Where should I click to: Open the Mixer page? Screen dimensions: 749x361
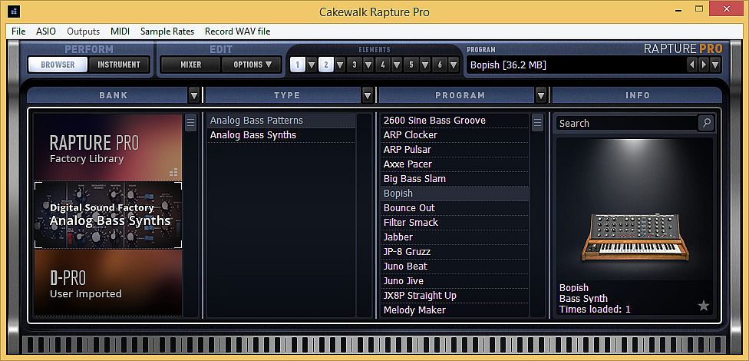[190, 65]
